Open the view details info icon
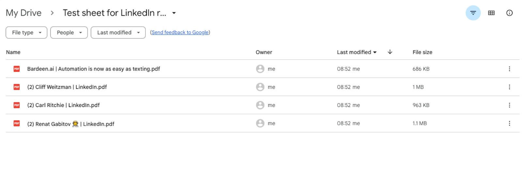The height and width of the screenshot is (171, 522). pyautogui.click(x=509, y=13)
